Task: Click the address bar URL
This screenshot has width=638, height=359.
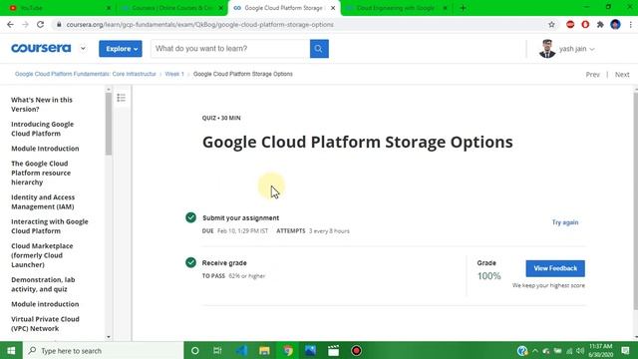Action: 199,24
